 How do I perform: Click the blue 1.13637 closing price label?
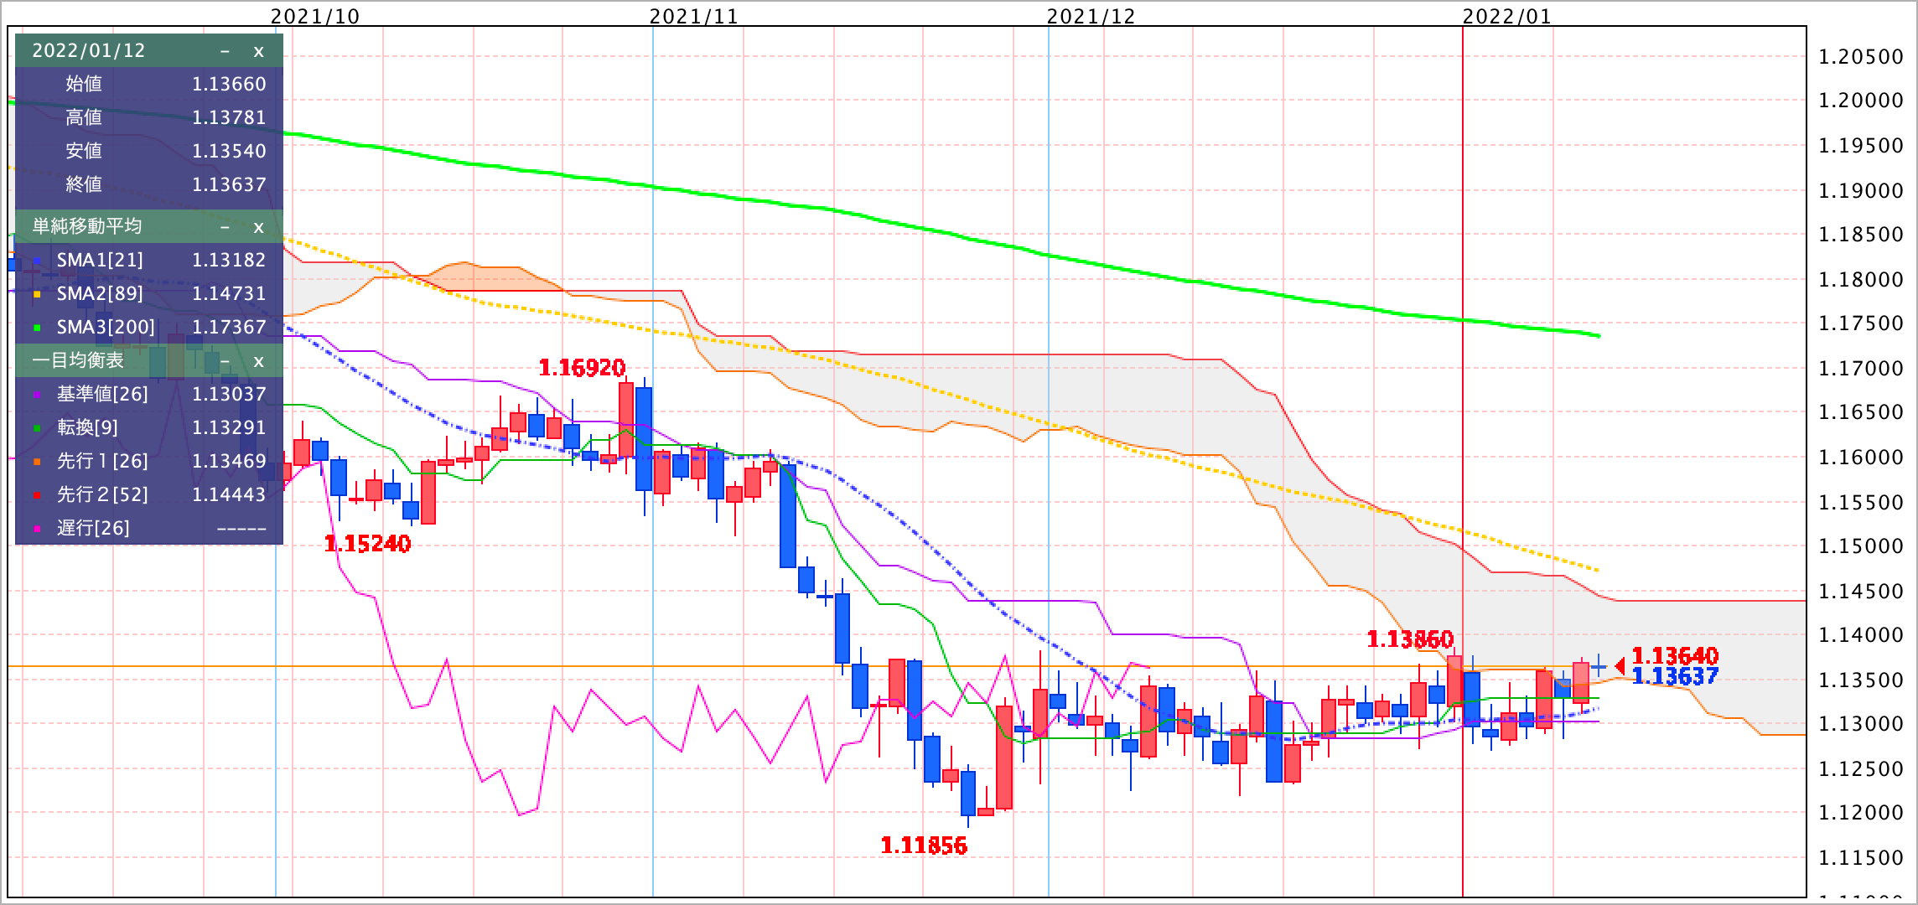[x=1675, y=675]
